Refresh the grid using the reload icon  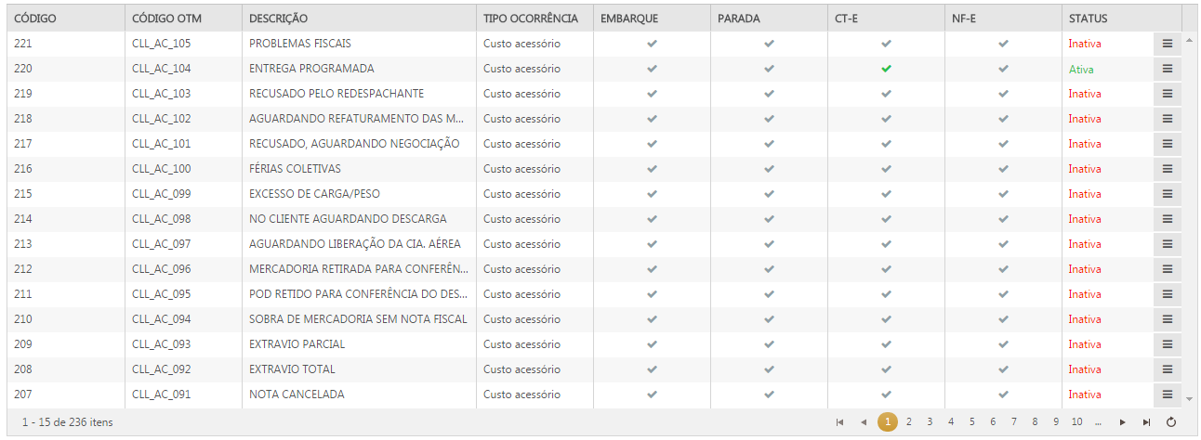click(1171, 422)
